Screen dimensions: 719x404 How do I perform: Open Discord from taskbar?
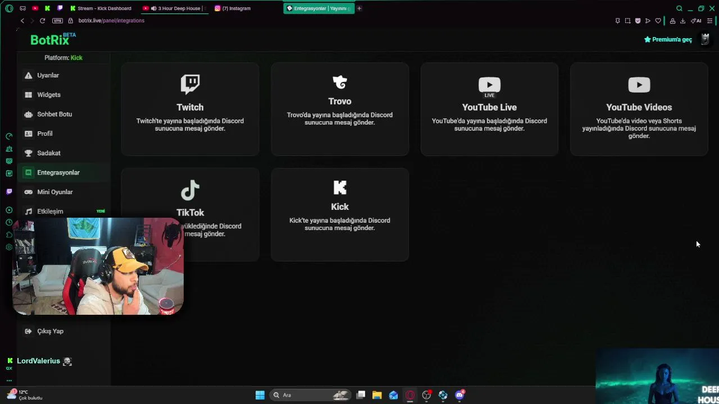click(459, 395)
